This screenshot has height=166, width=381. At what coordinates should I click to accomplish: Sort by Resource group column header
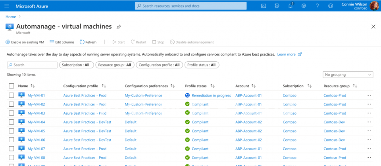click(340, 86)
